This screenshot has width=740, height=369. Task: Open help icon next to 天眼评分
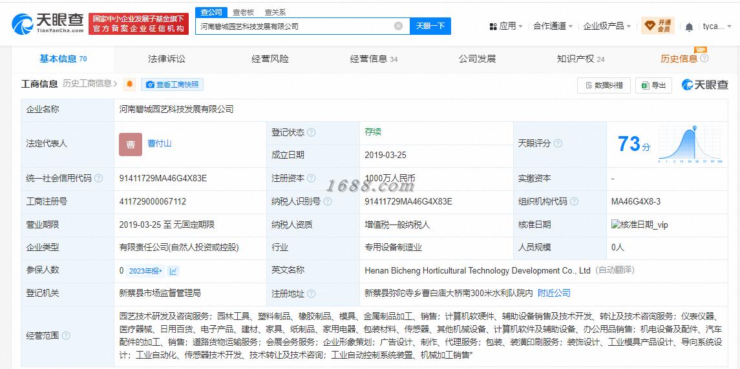coord(558,143)
